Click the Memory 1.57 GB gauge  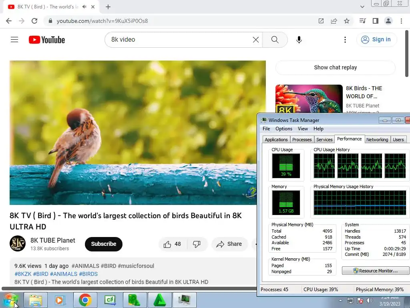click(x=286, y=203)
